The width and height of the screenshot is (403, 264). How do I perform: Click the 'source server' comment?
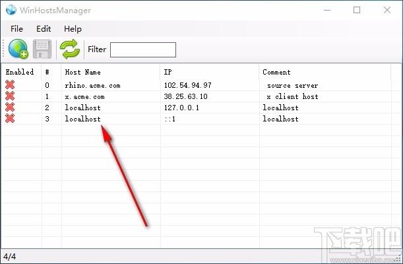point(292,85)
